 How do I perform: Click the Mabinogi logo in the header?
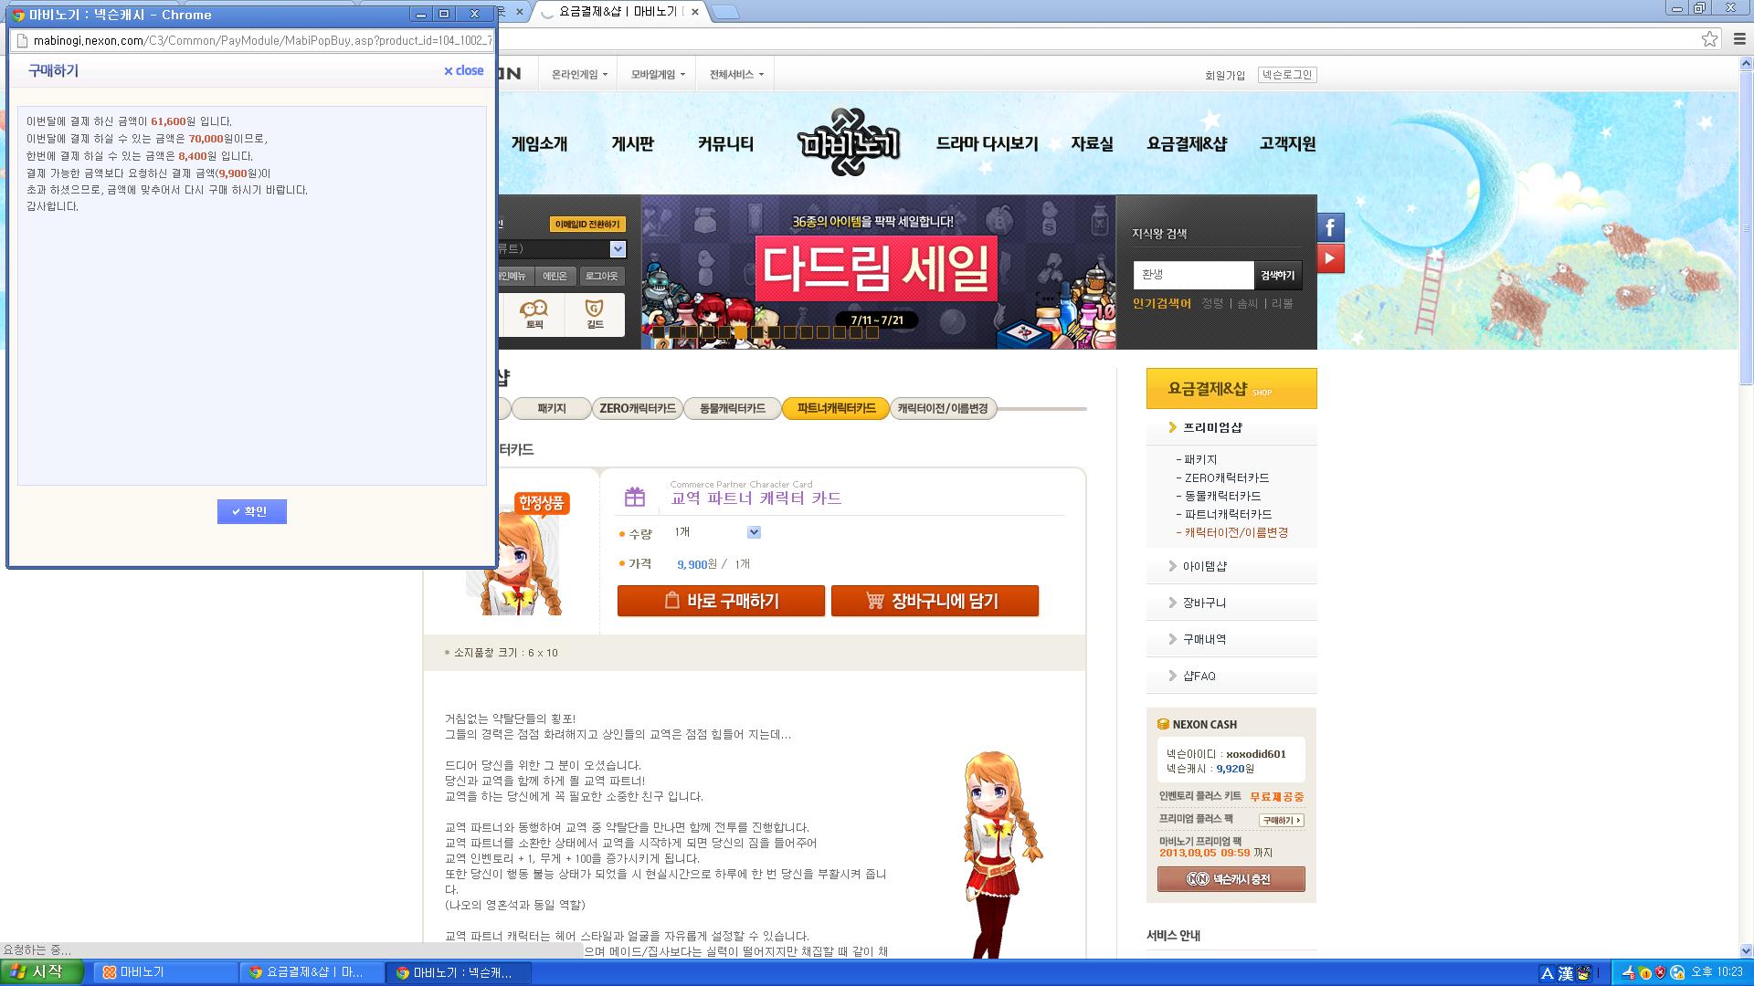[849, 143]
